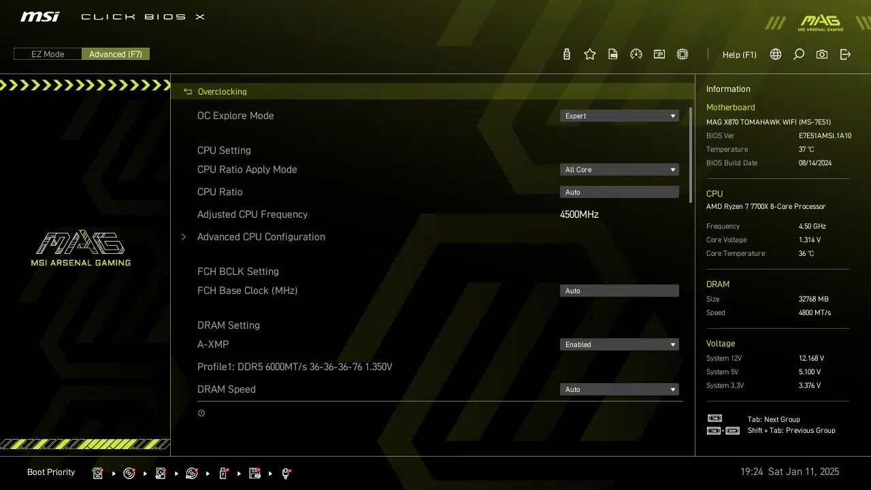The width and height of the screenshot is (871, 490).
Task: Click the CPU chip icon in toolbar
Action: click(683, 54)
